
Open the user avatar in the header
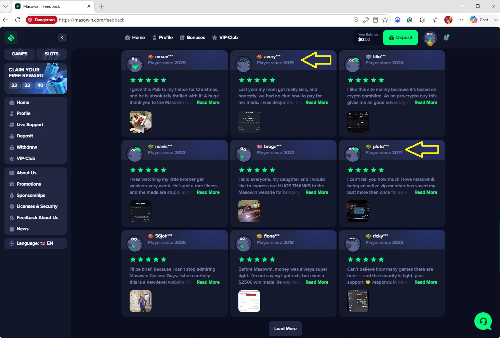pyautogui.click(x=430, y=38)
